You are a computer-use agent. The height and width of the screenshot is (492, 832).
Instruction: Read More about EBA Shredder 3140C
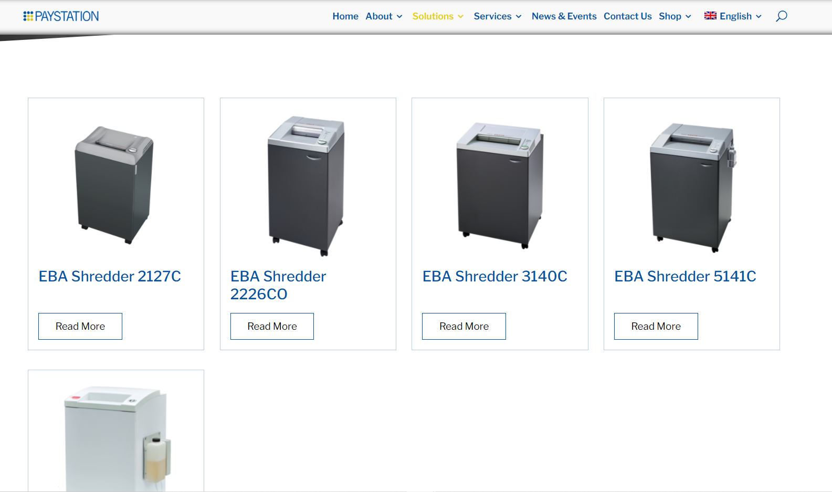tap(464, 326)
